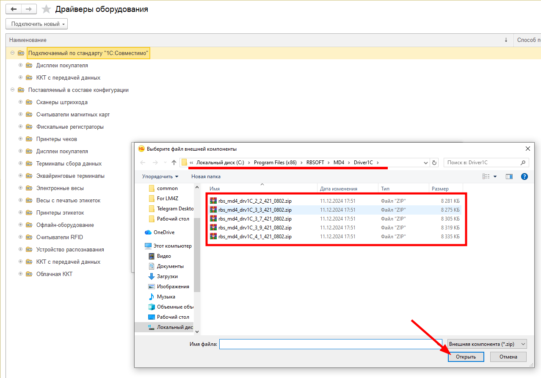
Task: Open the Подключить новый dropdown
Action: pos(37,24)
